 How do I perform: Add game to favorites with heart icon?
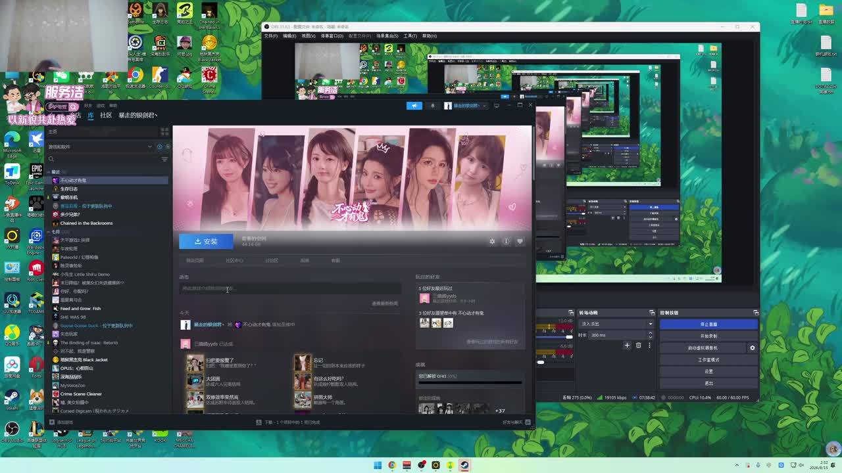click(520, 241)
